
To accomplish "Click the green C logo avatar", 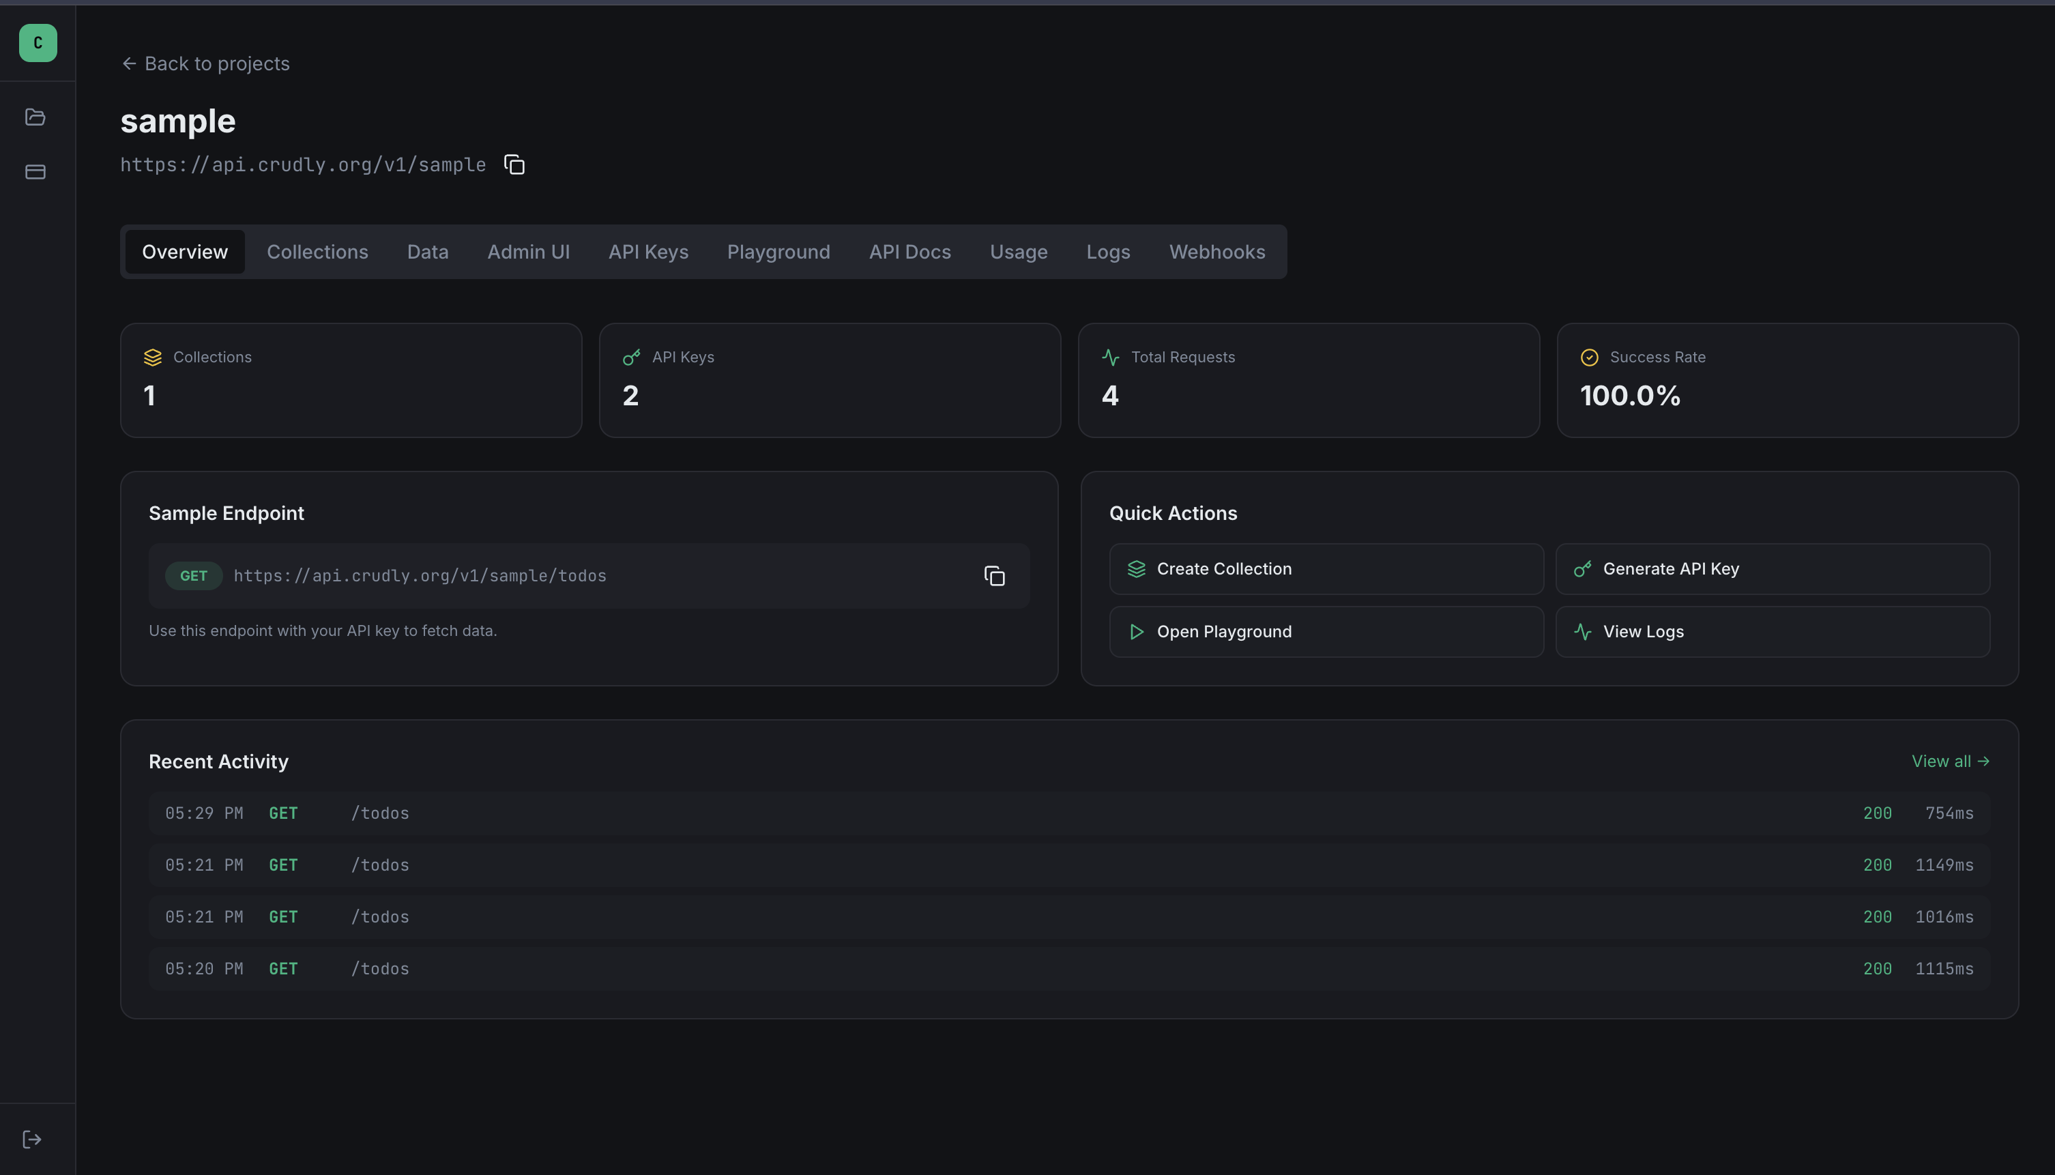I will tap(38, 43).
